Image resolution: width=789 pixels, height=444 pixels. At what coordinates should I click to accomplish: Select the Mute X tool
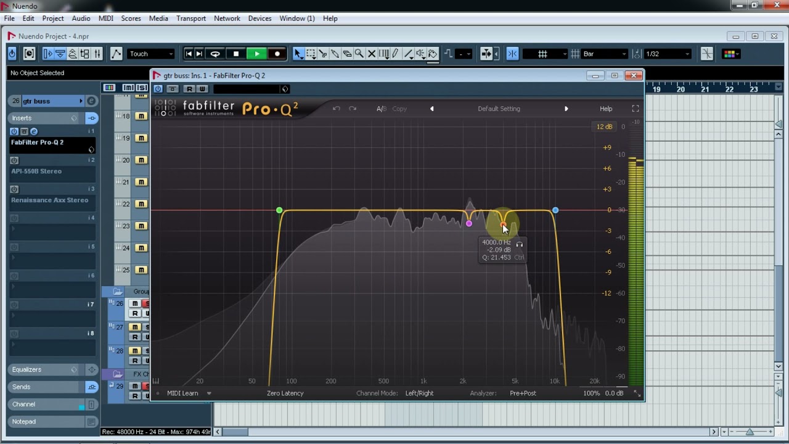(x=371, y=54)
